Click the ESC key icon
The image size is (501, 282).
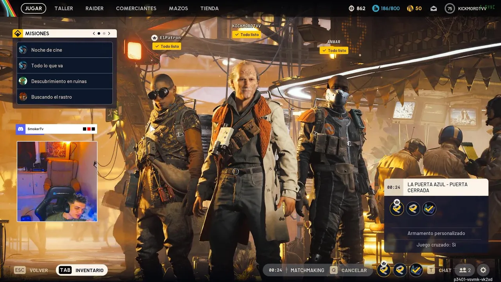[20, 270]
